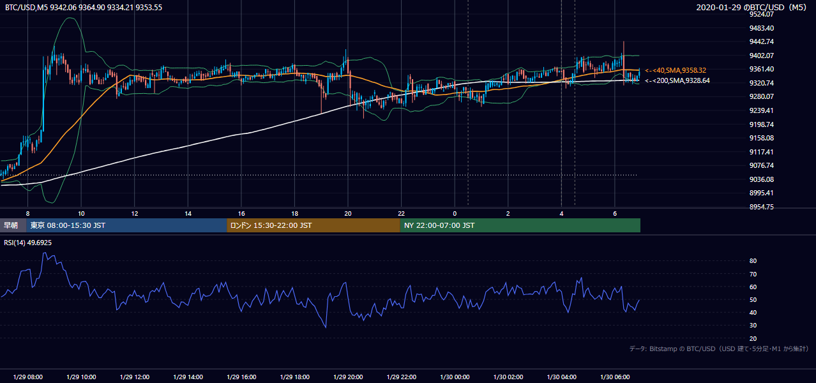Click RSI axis level 50
The image size is (816, 383).
pos(753,299)
